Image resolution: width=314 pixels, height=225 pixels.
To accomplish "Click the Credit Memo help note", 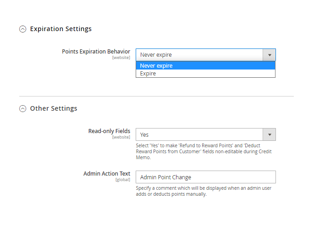I will click(204, 151).
